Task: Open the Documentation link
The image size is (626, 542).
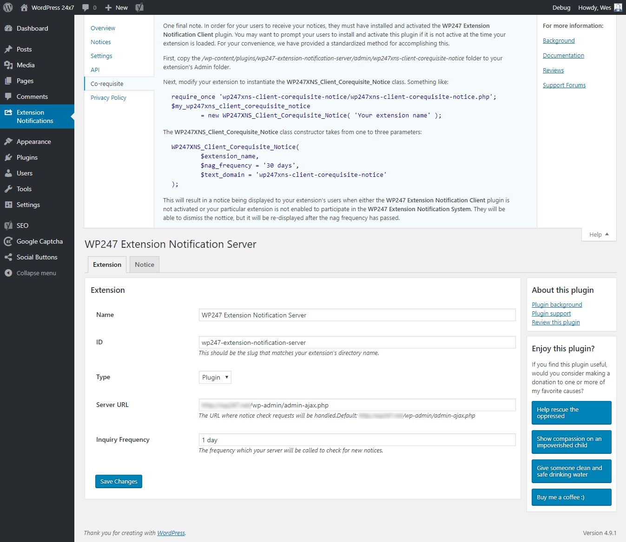Action: pyautogui.click(x=563, y=56)
